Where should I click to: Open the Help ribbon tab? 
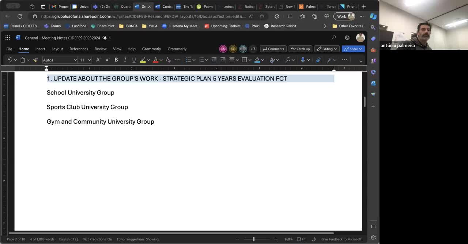(131, 49)
